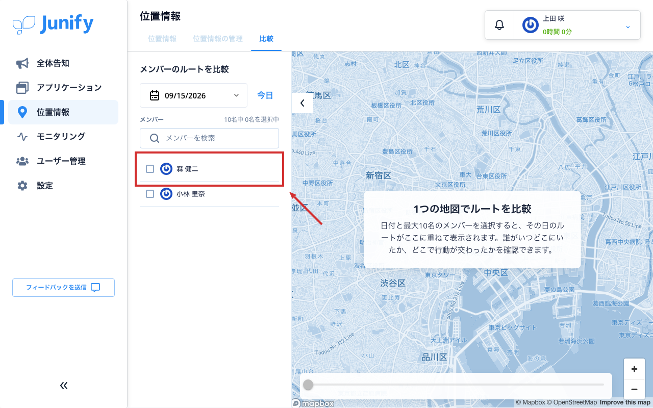
Task: Click フィードバックを送信 button
Action: tap(64, 288)
